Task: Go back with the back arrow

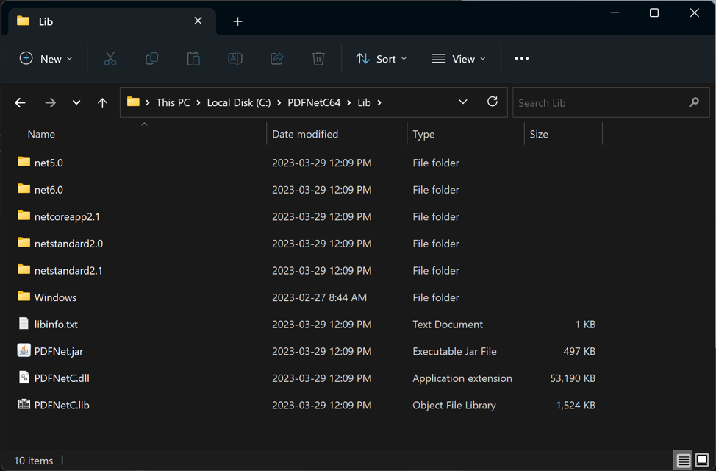Action: click(20, 102)
